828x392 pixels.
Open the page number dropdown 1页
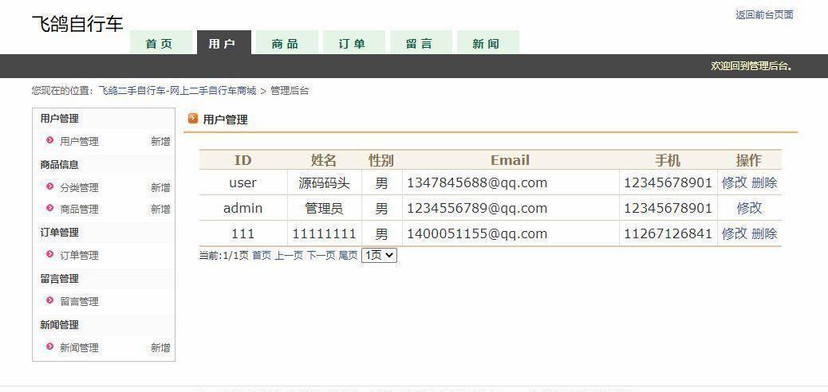point(379,256)
